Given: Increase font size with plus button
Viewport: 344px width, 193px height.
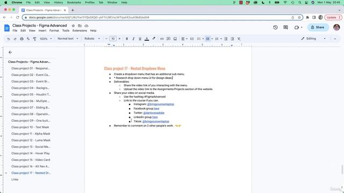Looking at the screenshot, I should (119, 39).
